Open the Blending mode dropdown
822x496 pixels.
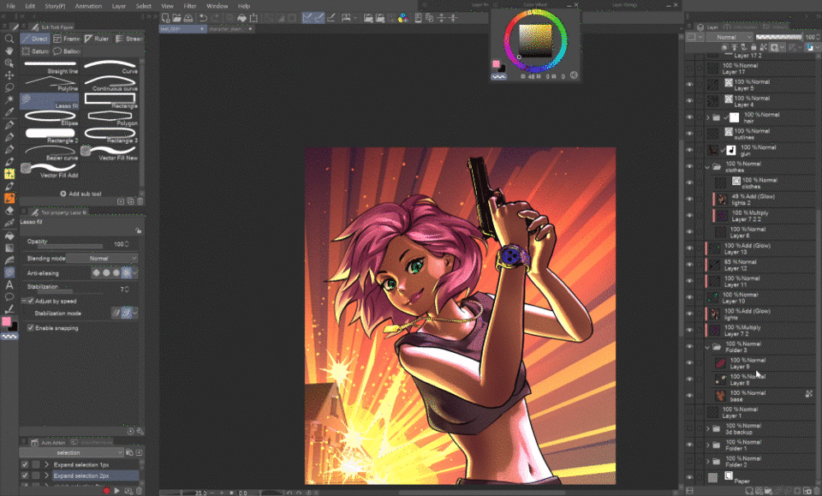(101, 258)
